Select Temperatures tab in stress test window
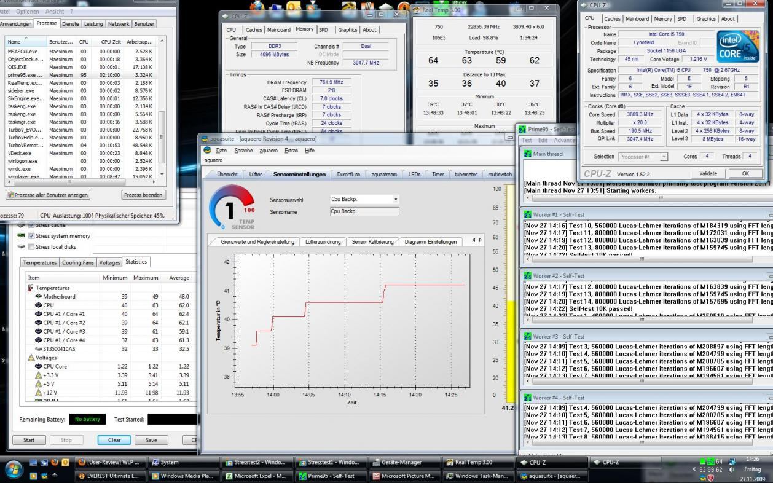 point(39,262)
